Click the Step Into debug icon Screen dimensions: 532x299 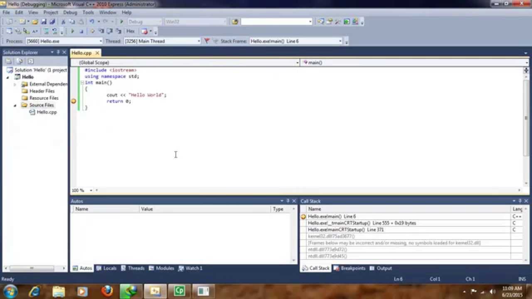tap(101, 31)
